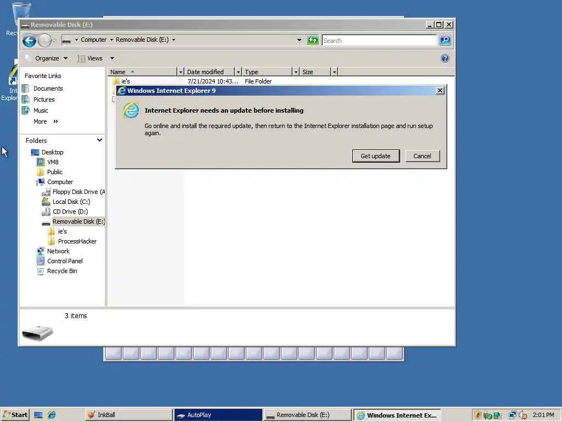The width and height of the screenshot is (562, 422).
Task: Launch Internet Explorer from quick launch
Action: tap(52, 415)
